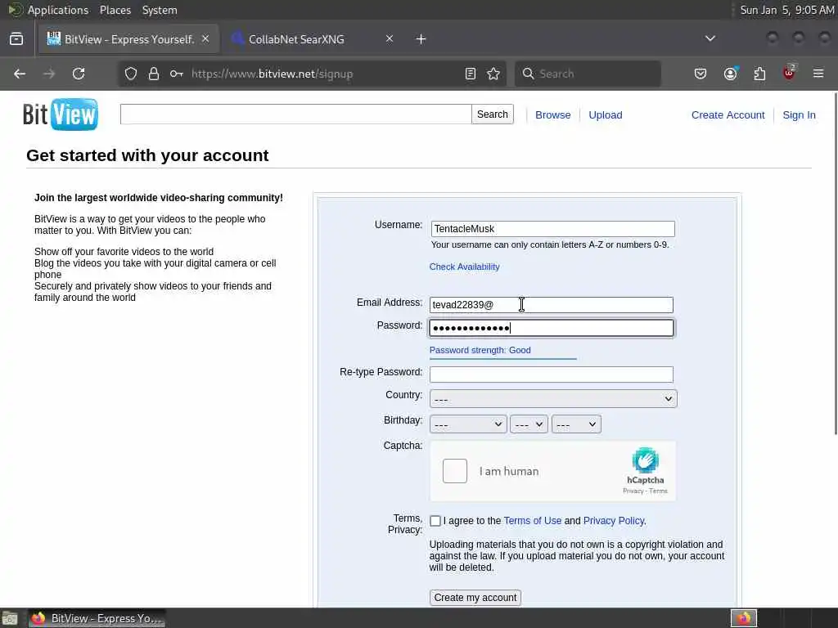The height and width of the screenshot is (628, 838).
Task: Open the Birthday day dropdown
Action: coord(529,424)
